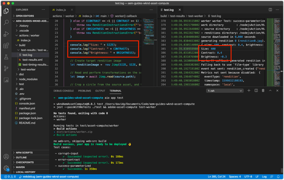Toggle maximize terminal panel with up chevron
This screenshot has width=284, height=180.
tap(270, 91)
